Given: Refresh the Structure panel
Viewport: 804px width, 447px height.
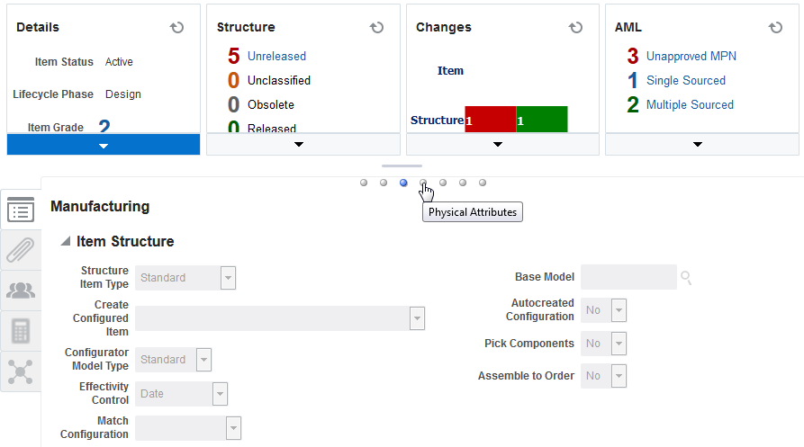Looking at the screenshot, I should [377, 28].
